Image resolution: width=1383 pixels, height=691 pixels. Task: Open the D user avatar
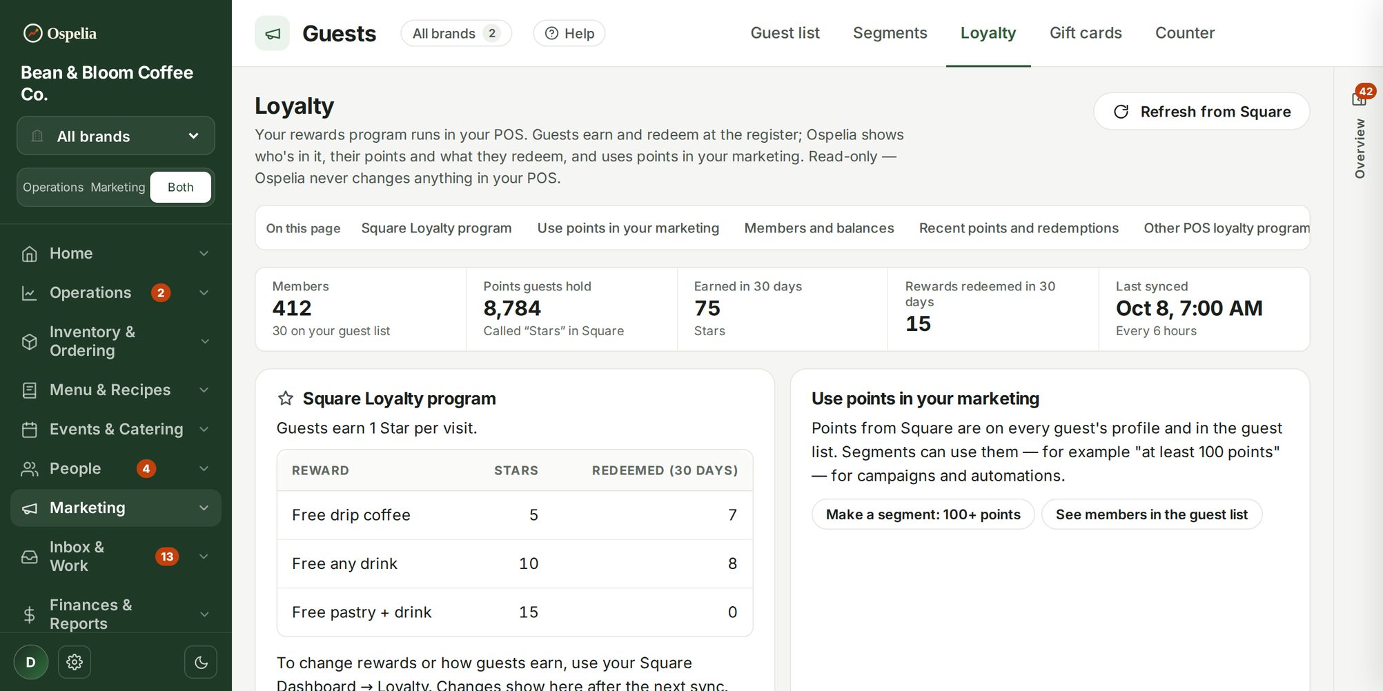pos(30,662)
